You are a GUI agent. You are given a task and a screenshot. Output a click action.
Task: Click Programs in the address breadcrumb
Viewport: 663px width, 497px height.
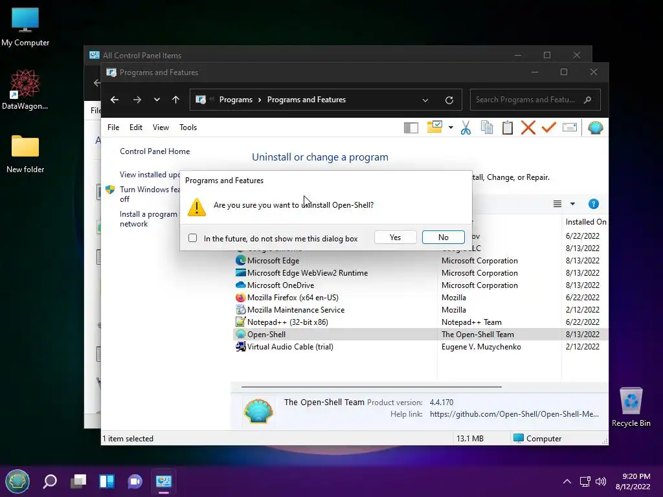(x=236, y=100)
